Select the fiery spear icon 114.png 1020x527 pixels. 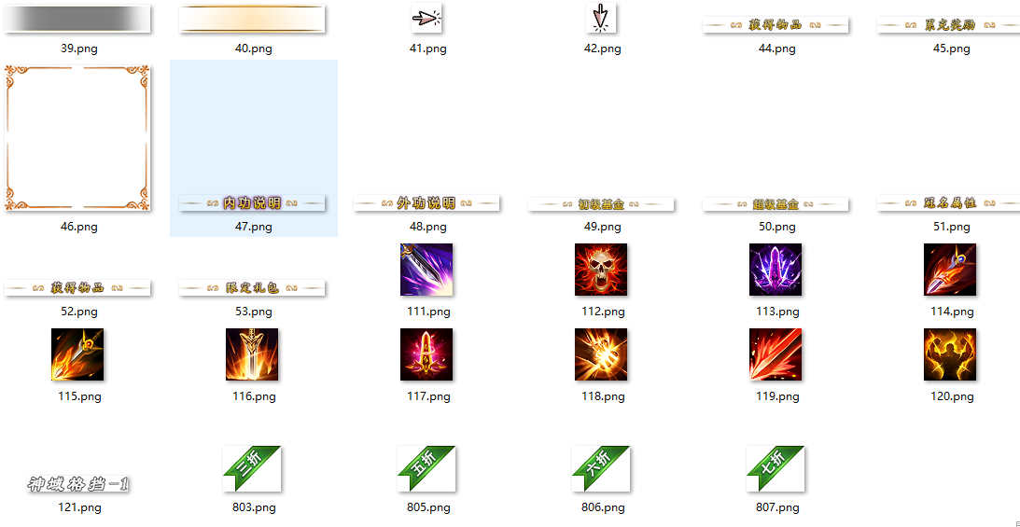tap(950, 270)
